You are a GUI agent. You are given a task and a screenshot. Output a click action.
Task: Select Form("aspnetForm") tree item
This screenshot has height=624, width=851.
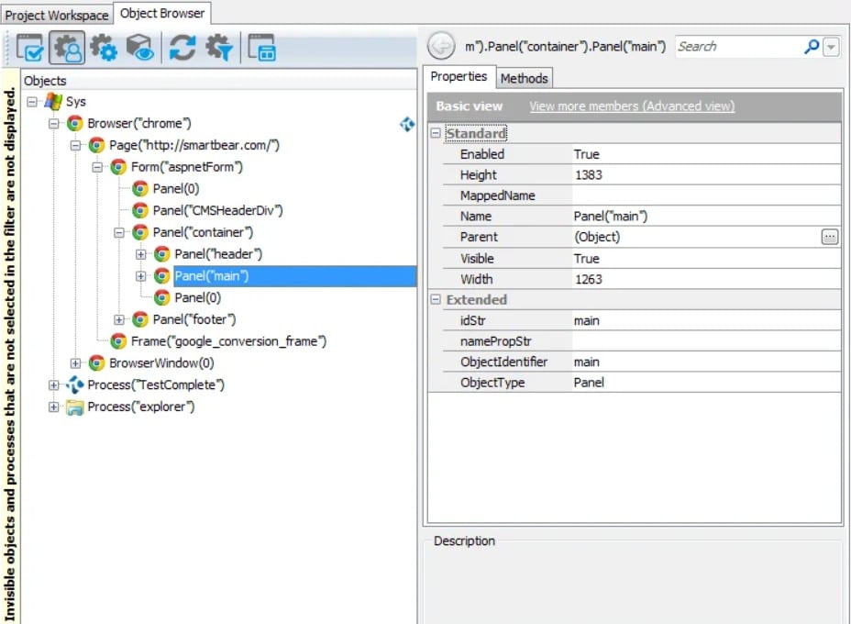click(187, 167)
